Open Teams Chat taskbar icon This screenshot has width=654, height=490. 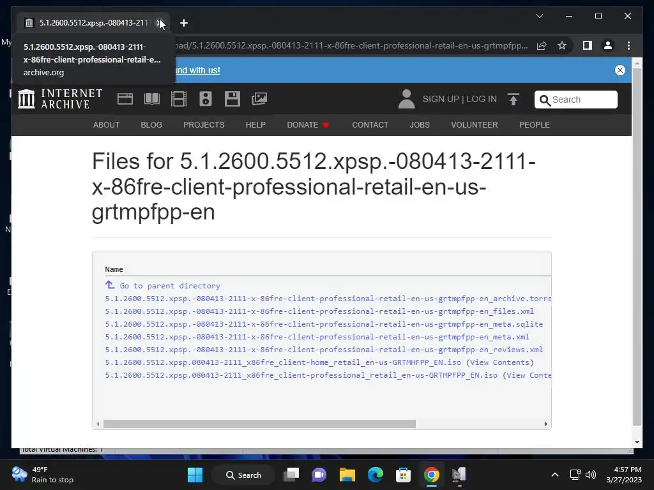point(319,475)
